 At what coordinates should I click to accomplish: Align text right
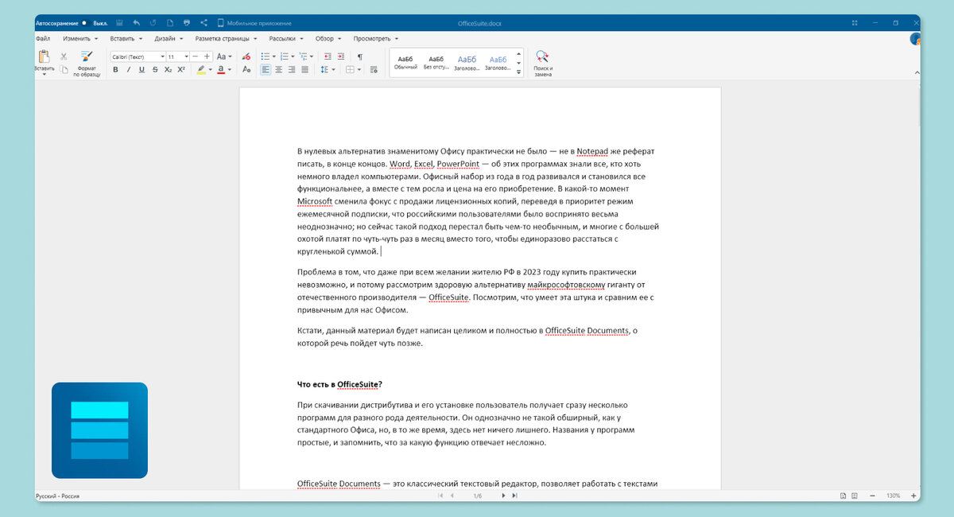[x=292, y=69]
